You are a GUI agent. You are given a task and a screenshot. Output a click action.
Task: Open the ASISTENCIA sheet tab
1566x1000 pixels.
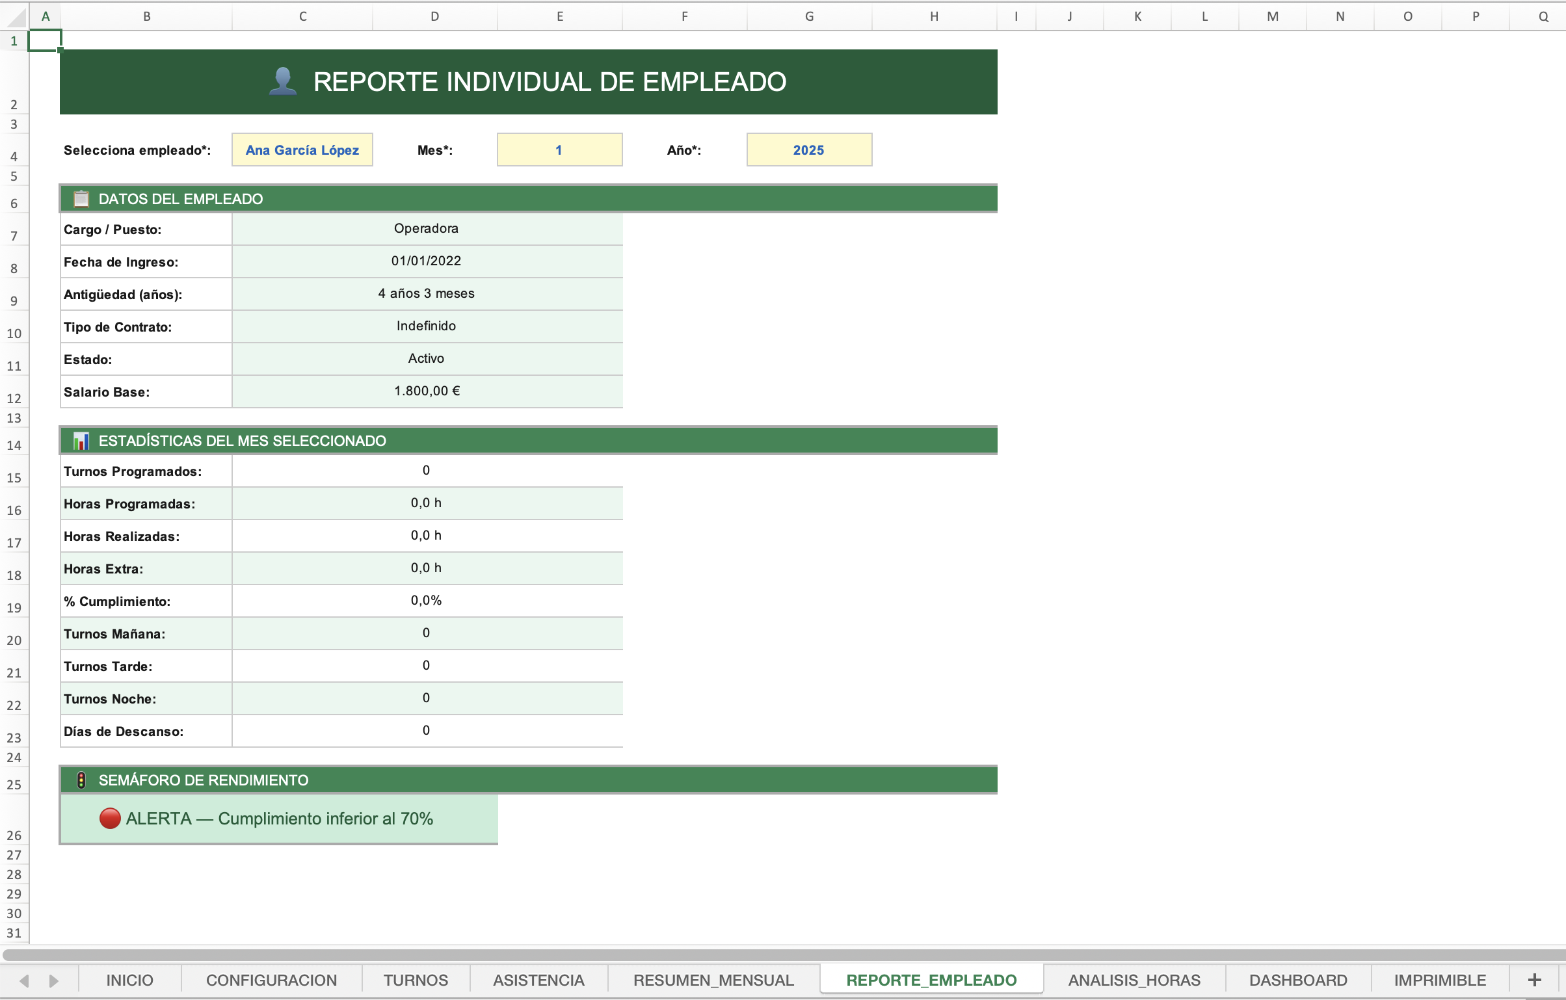tap(538, 980)
